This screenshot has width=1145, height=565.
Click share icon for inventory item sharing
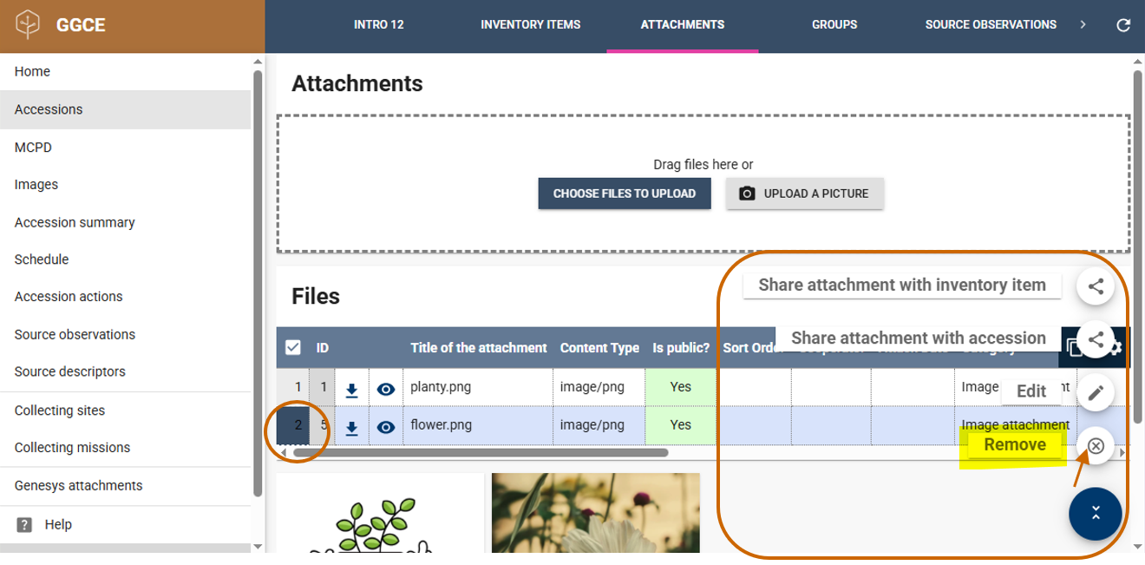click(x=1096, y=286)
